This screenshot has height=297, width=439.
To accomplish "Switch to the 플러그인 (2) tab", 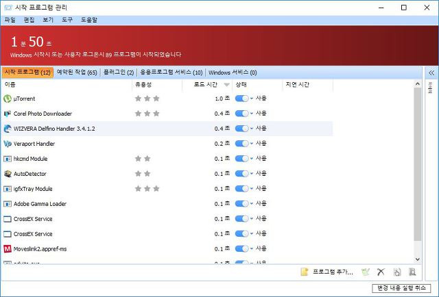I will [119, 73].
